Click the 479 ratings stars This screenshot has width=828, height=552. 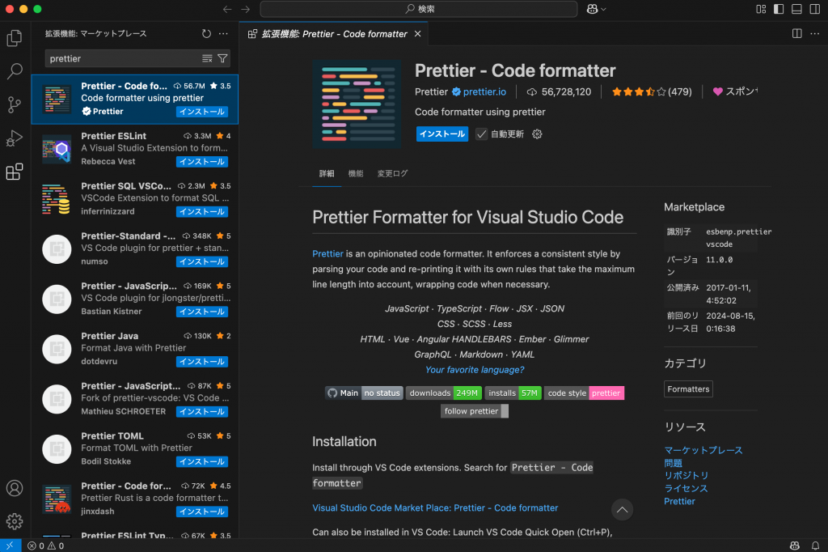[x=651, y=92]
